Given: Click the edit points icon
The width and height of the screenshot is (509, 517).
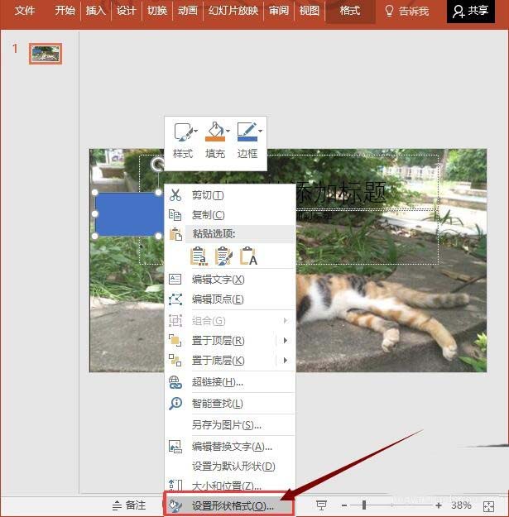Looking at the screenshot, I should click(175, 299).
